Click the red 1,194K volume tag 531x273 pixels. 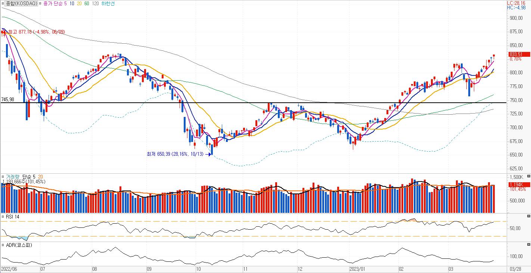click(x=519, y=185)
